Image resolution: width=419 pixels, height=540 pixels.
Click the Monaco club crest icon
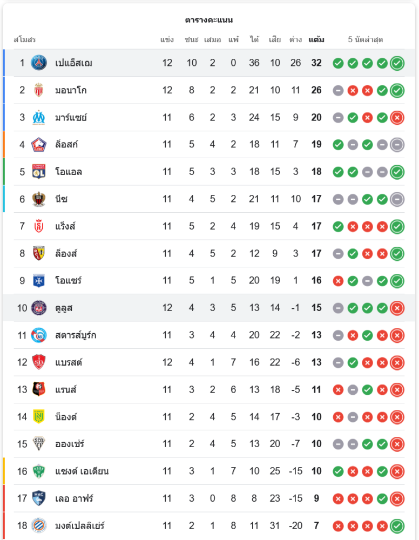[39, 90]
